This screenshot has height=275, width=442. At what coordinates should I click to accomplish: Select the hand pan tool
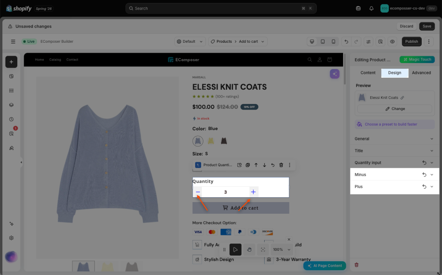point(249,250)
